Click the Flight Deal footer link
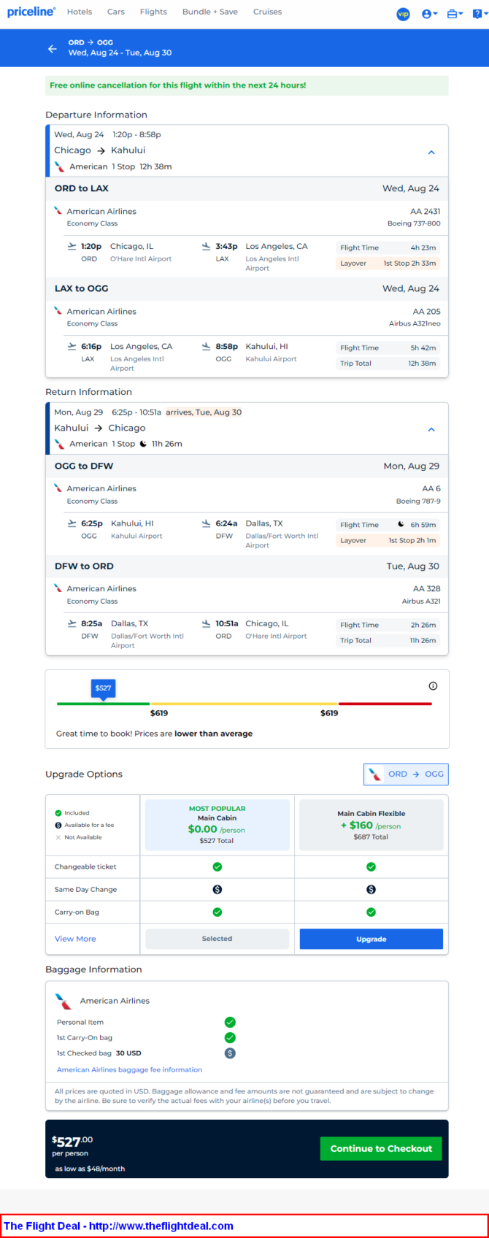489x1238 pixels. (x=118, y=1226)
